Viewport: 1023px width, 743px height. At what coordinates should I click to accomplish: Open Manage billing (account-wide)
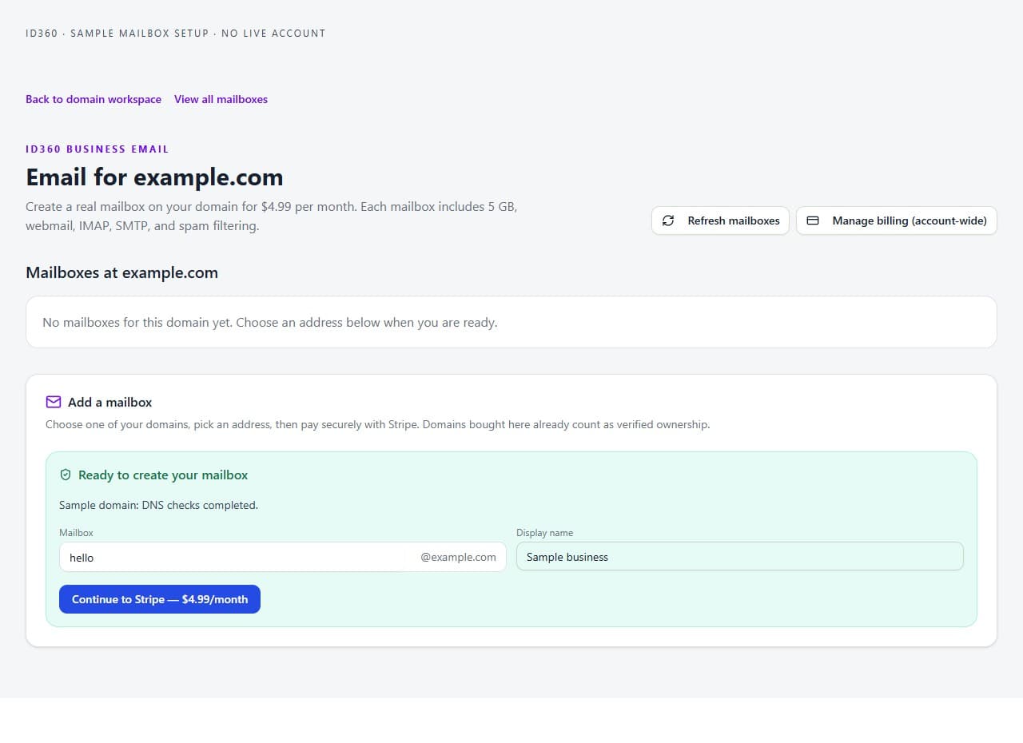click(897, 221)
